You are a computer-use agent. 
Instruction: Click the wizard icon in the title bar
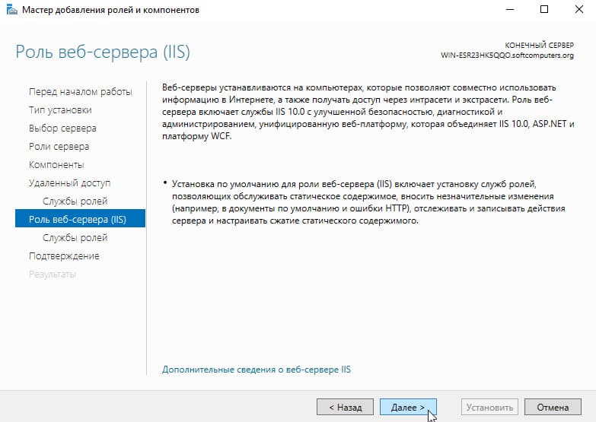tap(11, 9)
